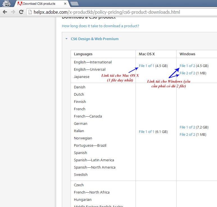Open the 'How long does it take to download' link
The image size is (217, 207).
tap(100, 26)
